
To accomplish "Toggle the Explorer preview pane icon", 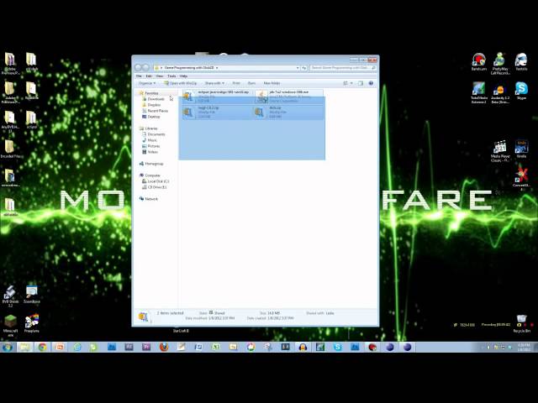I will pyautogui.click(x=361, y=83).
